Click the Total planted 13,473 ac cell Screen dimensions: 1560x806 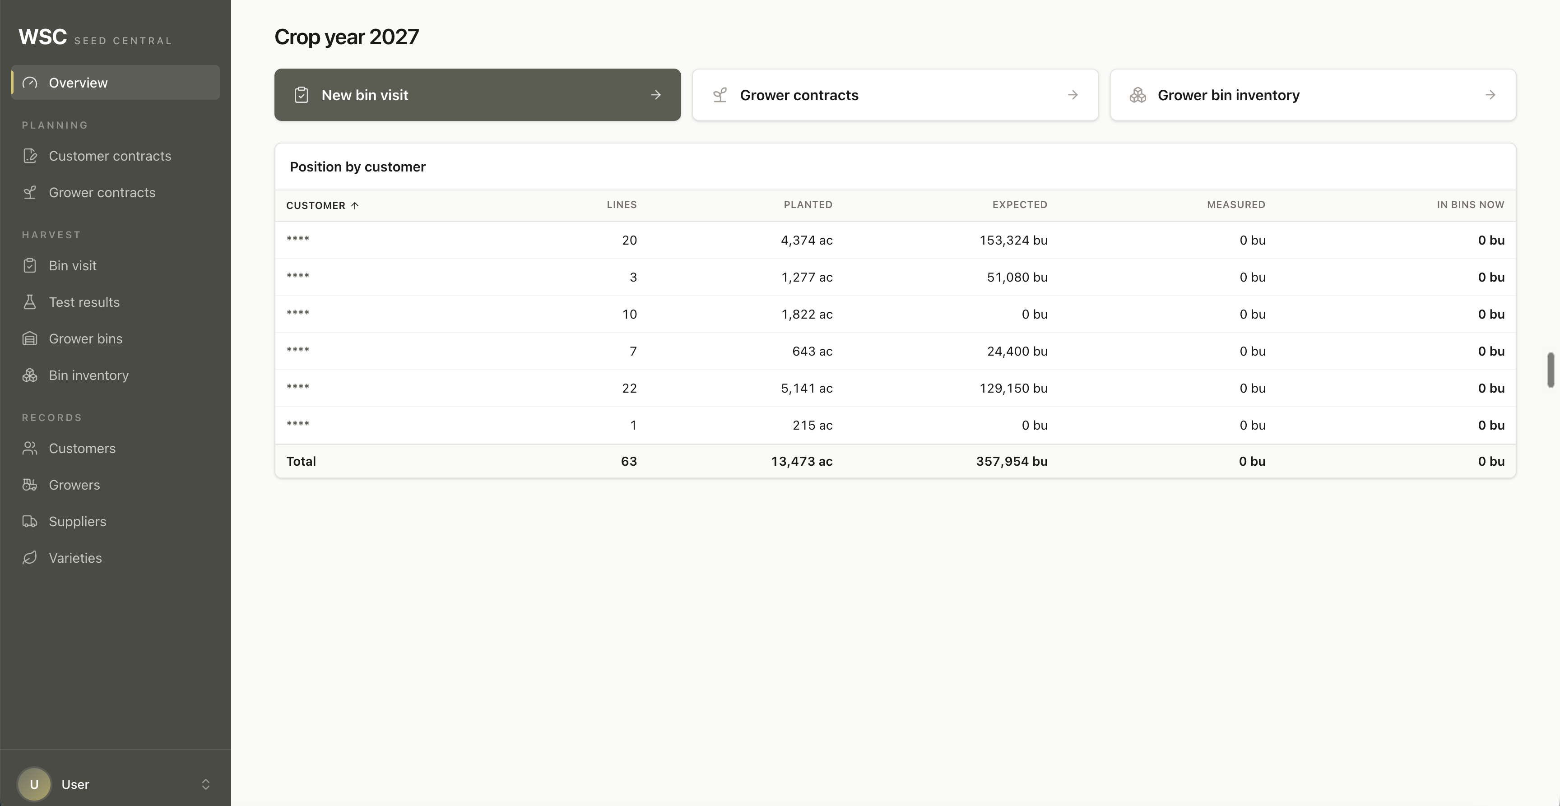[x=801, y=461]
